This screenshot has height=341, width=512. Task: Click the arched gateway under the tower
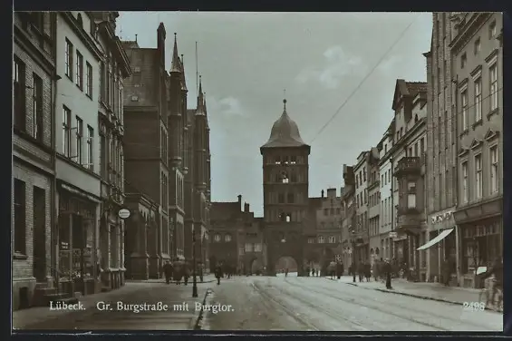(x=286, y=265)
